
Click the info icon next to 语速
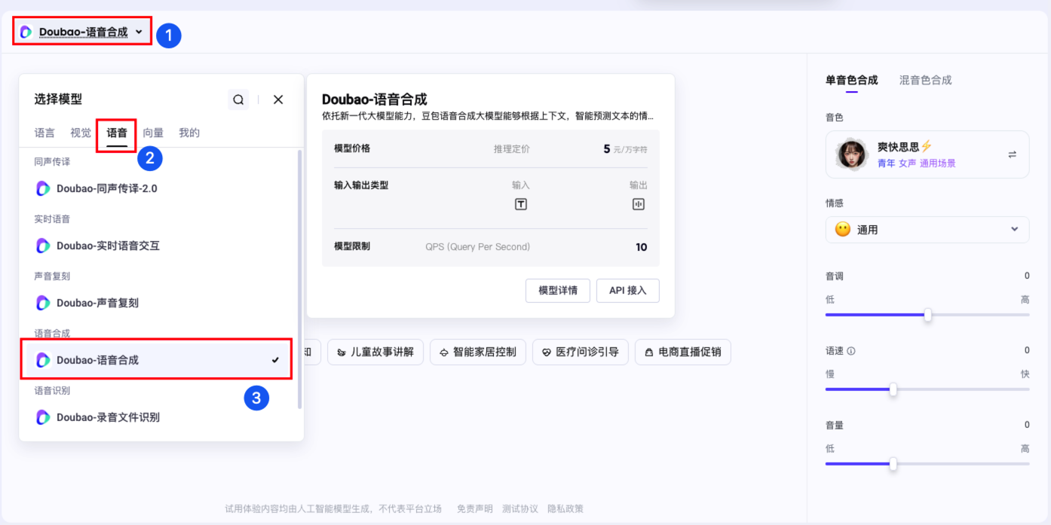pos(851,351)
